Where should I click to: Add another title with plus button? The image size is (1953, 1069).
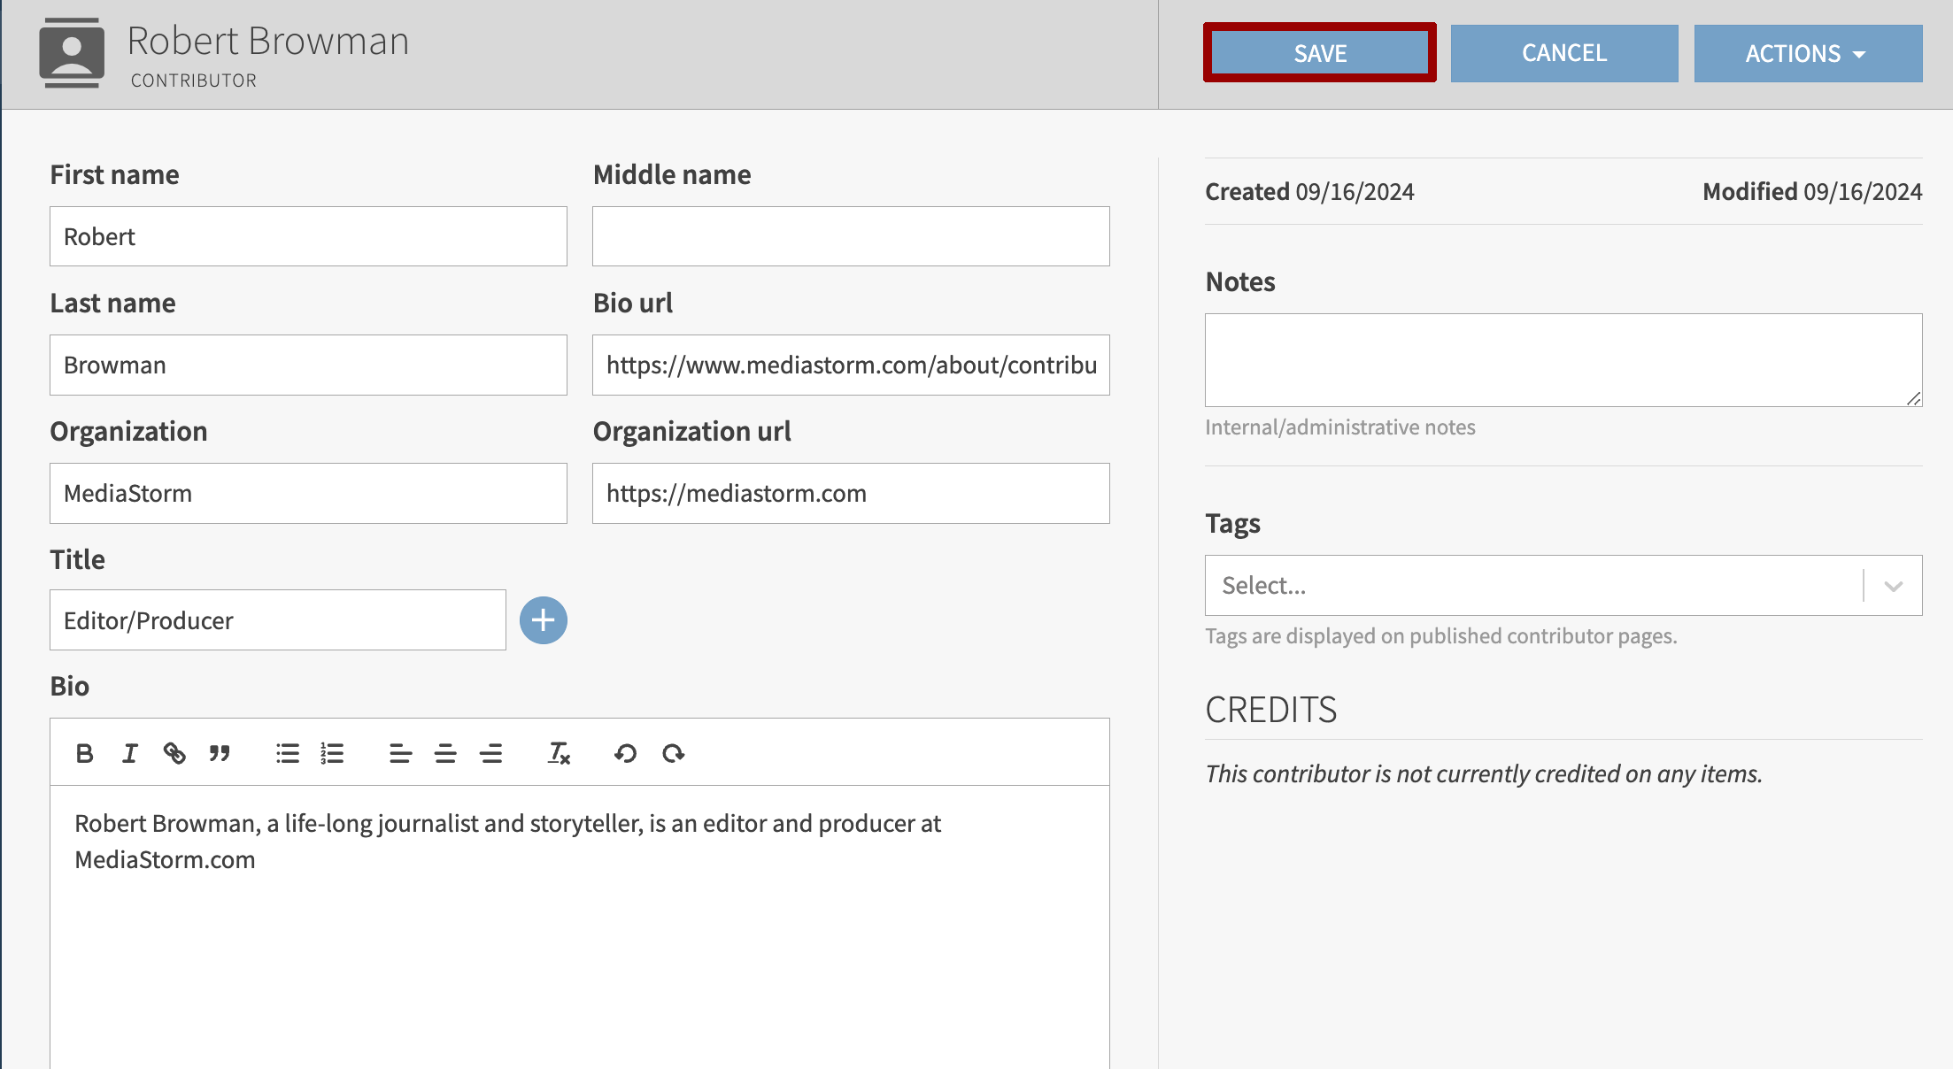(x=543, y=620)
